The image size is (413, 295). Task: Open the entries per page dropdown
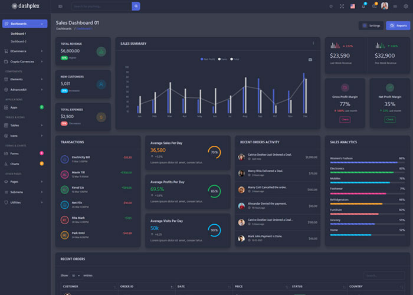76,276
